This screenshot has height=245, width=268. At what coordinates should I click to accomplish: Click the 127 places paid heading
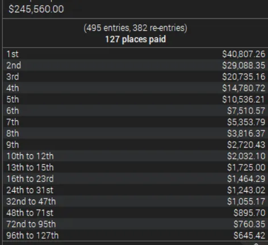coord(135,39)
